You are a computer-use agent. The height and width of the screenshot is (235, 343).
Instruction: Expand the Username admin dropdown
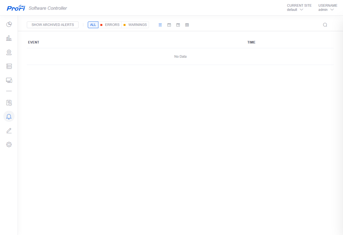pyautogui.click(x=328, y=8)
